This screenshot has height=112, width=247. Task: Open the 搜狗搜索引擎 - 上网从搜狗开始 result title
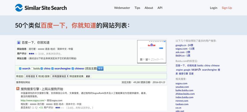click(x=42, y=89)
